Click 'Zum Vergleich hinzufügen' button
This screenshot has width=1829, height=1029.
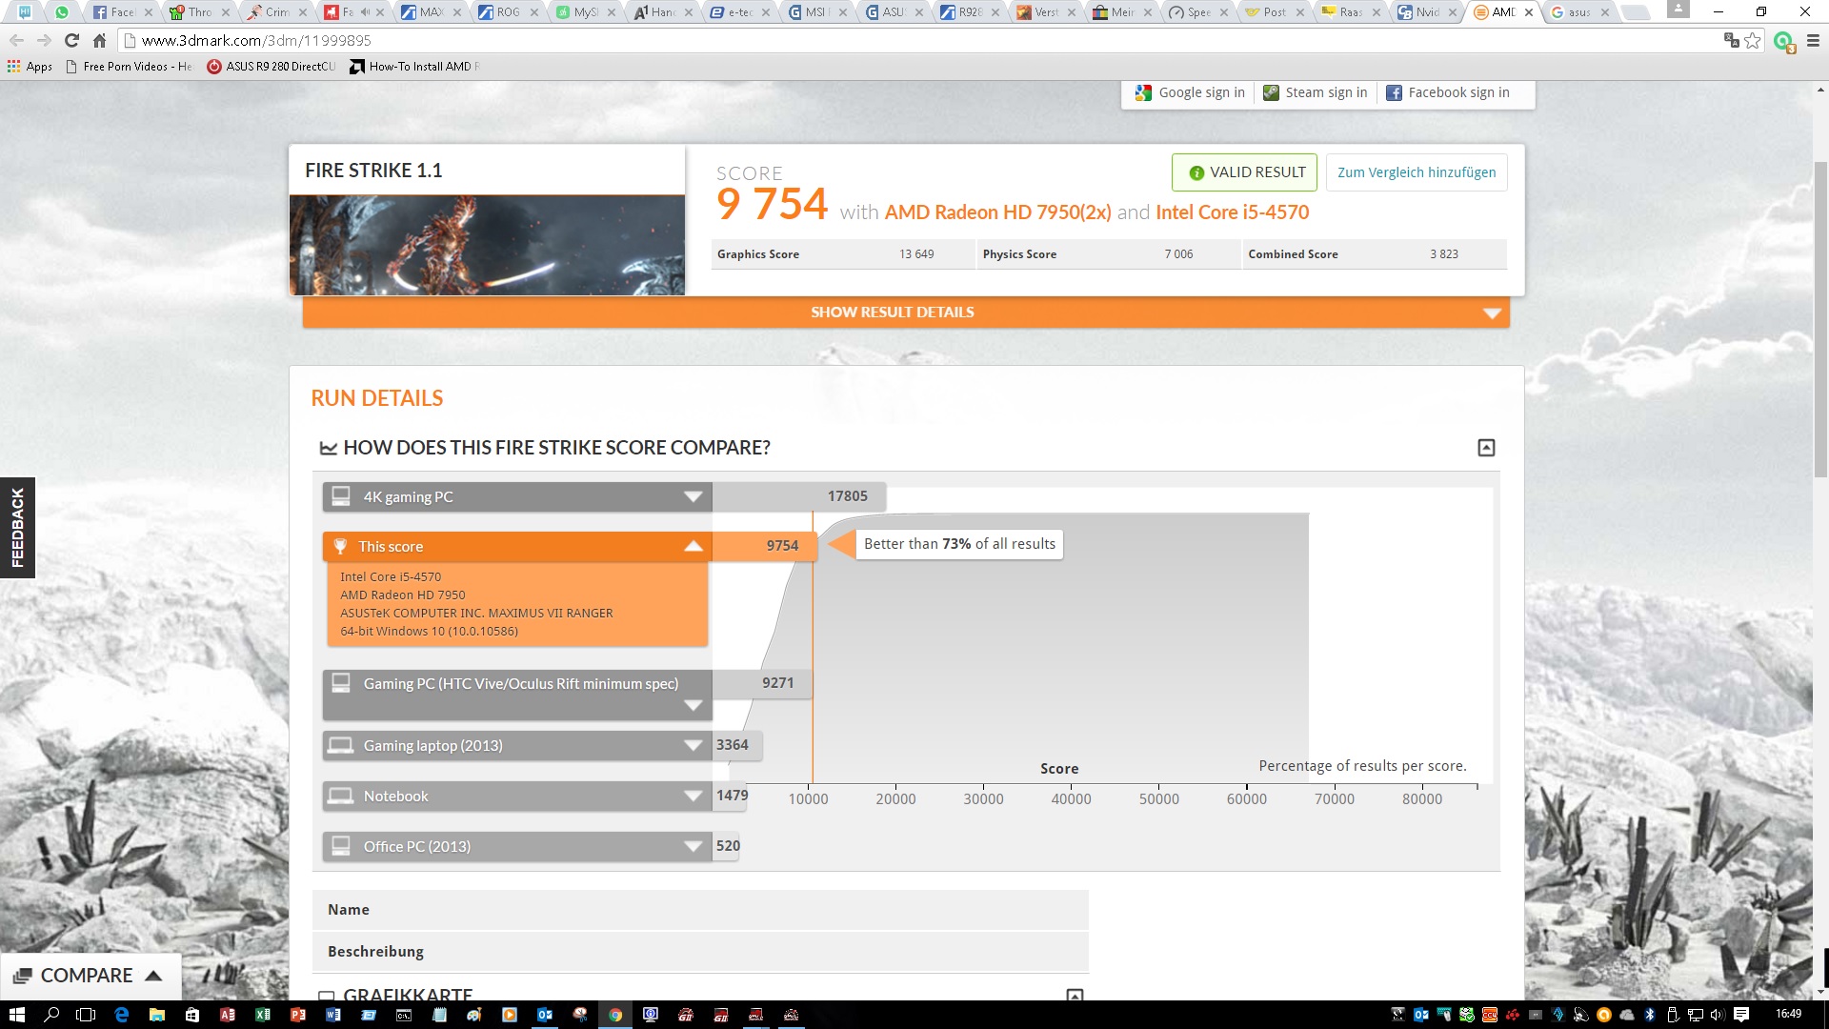pos(1416,172)
